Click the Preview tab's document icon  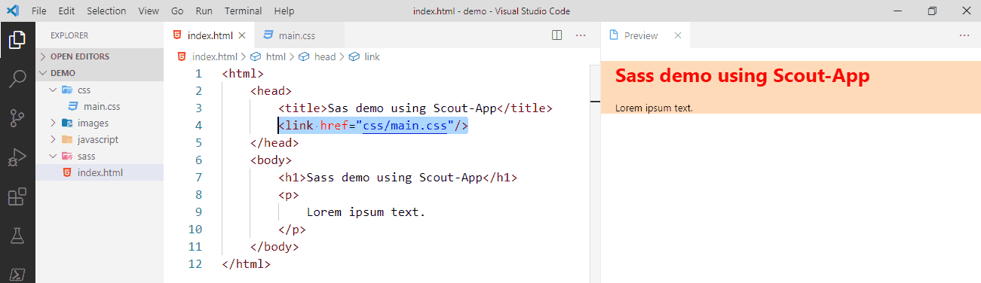(614, 35)
